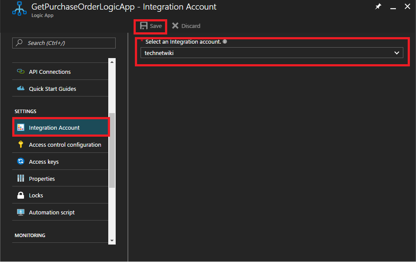This screenshot has width=416, height=262.
Task: Open API Connections menu item
Action: tap(60, 72)
